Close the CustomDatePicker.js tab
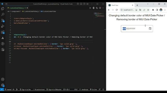The image size is (167, 93). (27, 8)
